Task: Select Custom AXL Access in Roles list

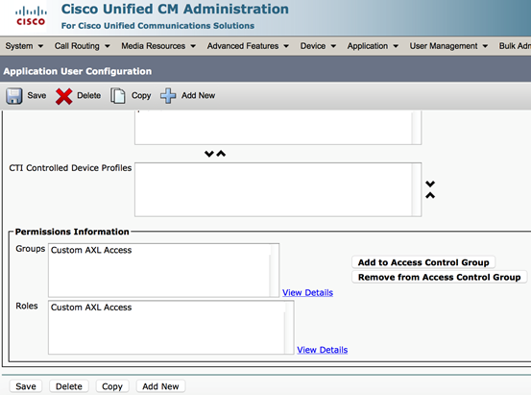Action: click(91, 308)
